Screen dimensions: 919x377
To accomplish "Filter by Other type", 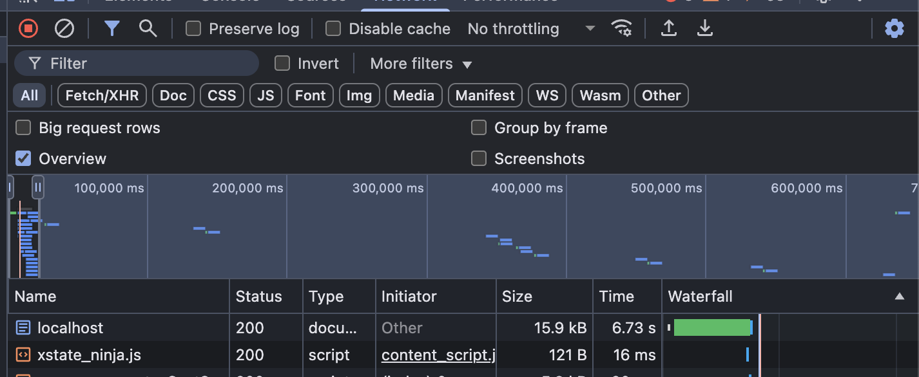I will point(662,96).
